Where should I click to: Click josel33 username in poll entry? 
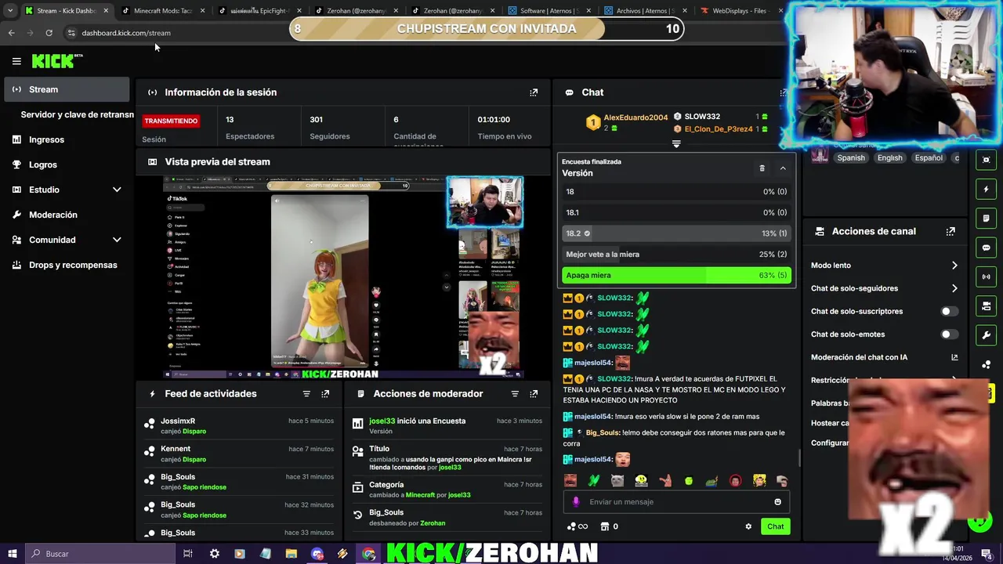[382, 421]
